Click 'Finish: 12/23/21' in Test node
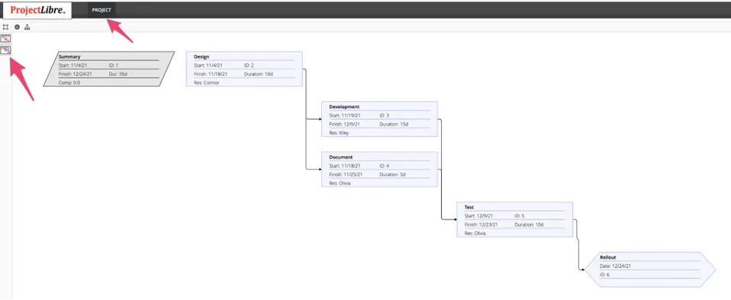The height and width of the screenshot is (300, 731). (481, 225)
